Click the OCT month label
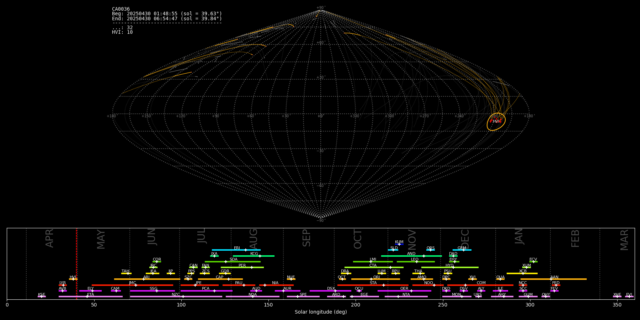640x320 pixels. 358,239
